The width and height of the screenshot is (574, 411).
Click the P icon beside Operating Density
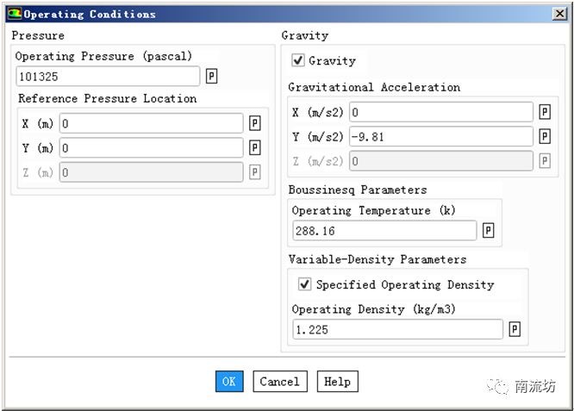[515, 329]
